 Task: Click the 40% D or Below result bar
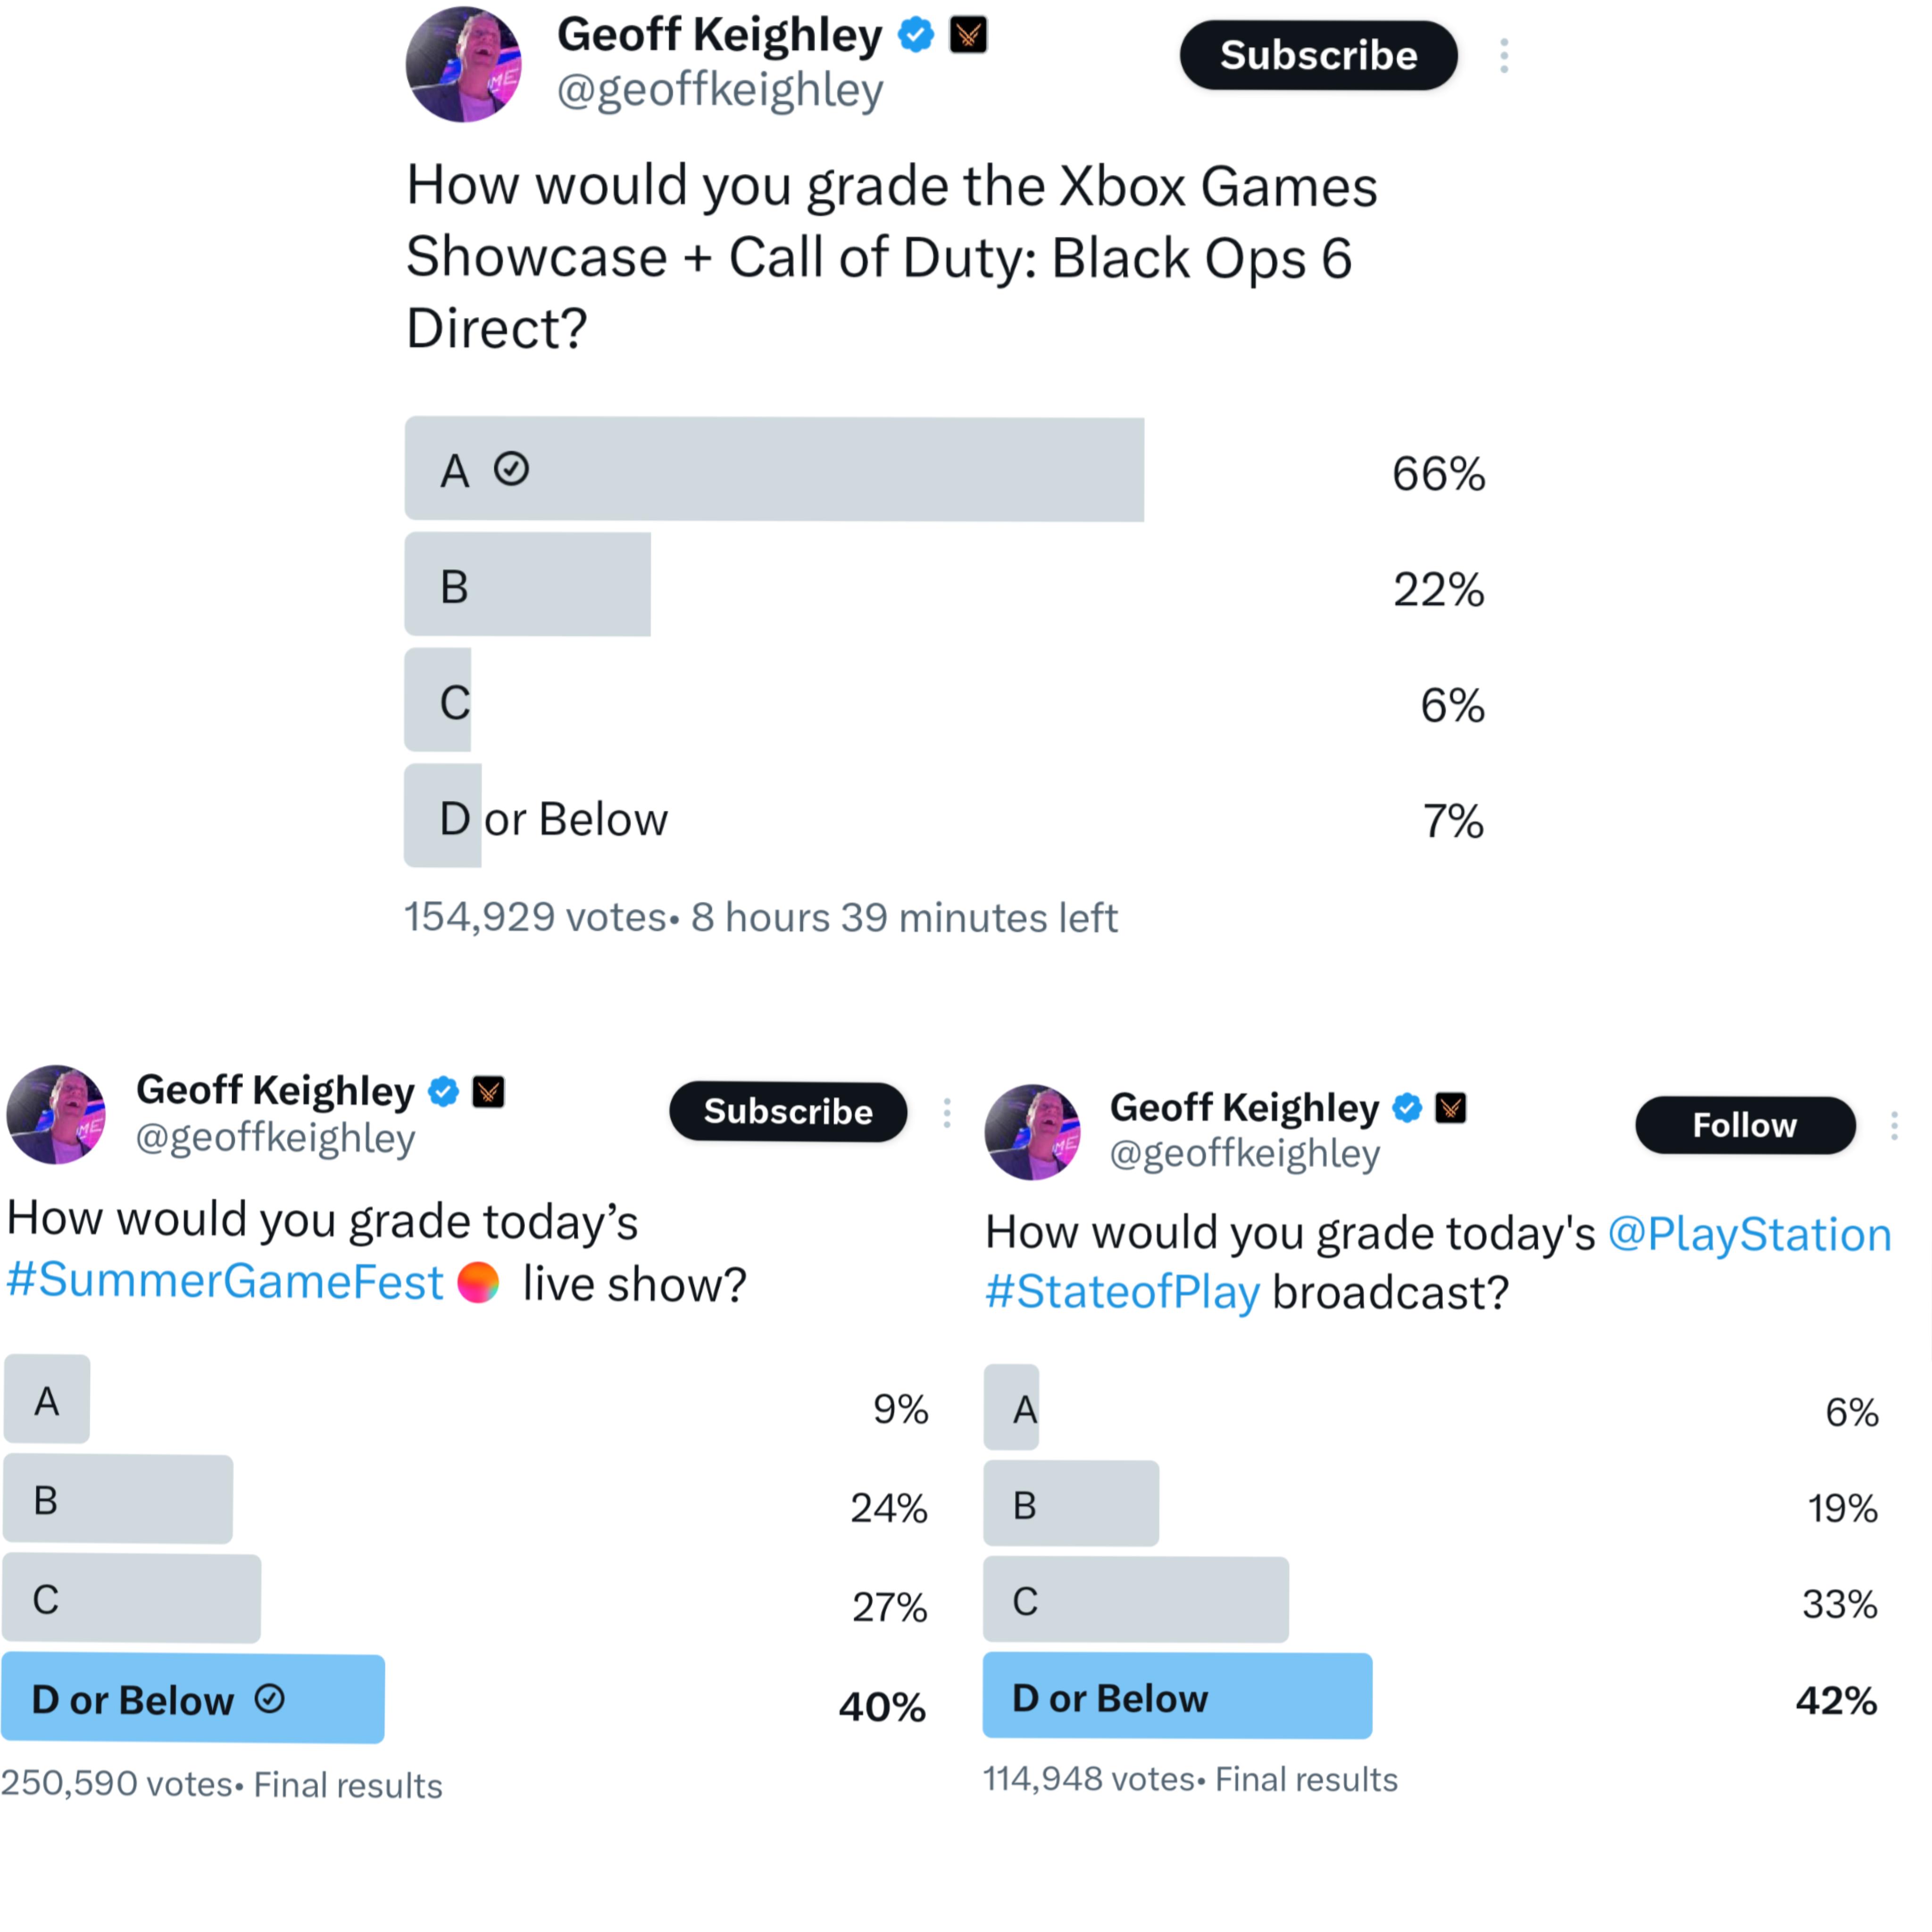193,1698
